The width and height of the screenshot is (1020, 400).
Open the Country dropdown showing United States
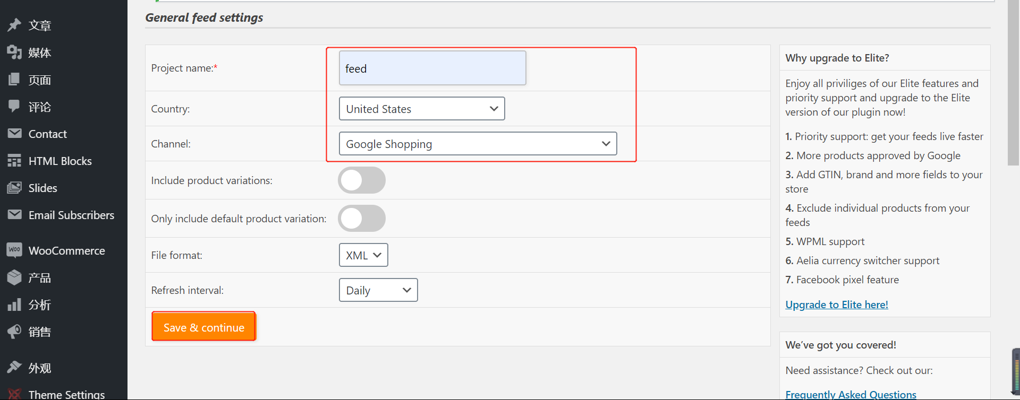pos(422,109)
